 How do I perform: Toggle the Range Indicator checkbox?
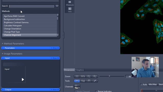click(96, 91)
